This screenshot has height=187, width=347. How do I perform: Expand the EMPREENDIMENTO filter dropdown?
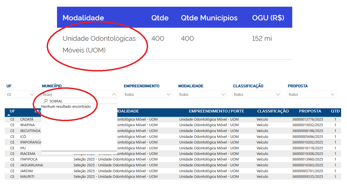click(x=148, y=95)
